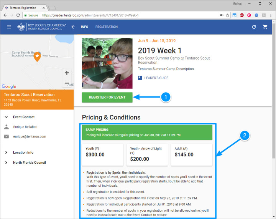Click the red ABP extension icon
This screenshot has width=276, height=219.
242,15
